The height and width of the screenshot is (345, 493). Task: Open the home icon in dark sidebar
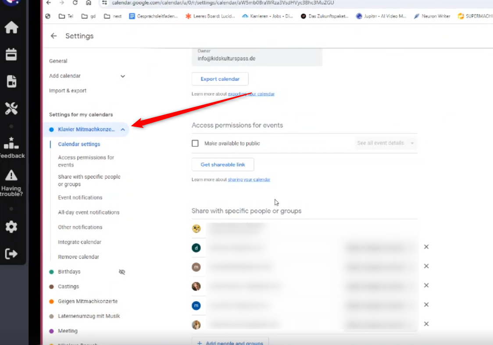pos(11,28)
